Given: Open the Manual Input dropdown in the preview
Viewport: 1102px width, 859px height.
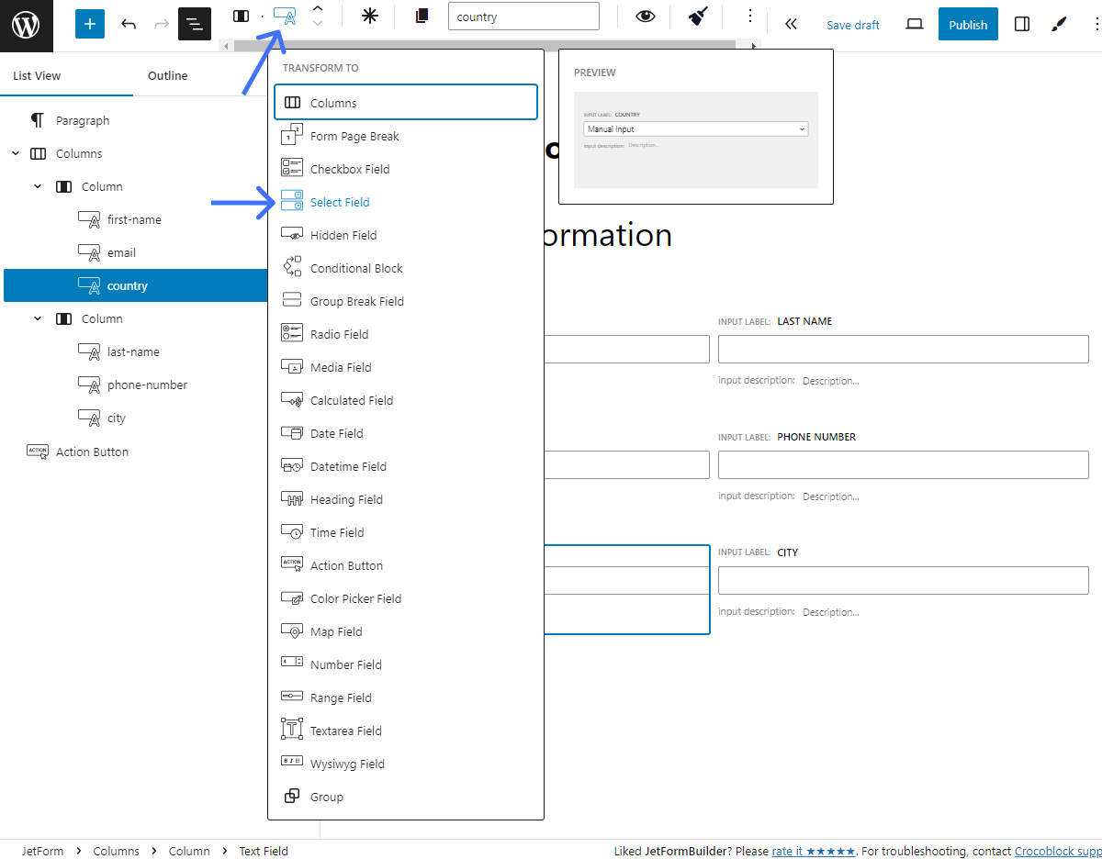Looking at the screenshot, I should pos(695,128).
